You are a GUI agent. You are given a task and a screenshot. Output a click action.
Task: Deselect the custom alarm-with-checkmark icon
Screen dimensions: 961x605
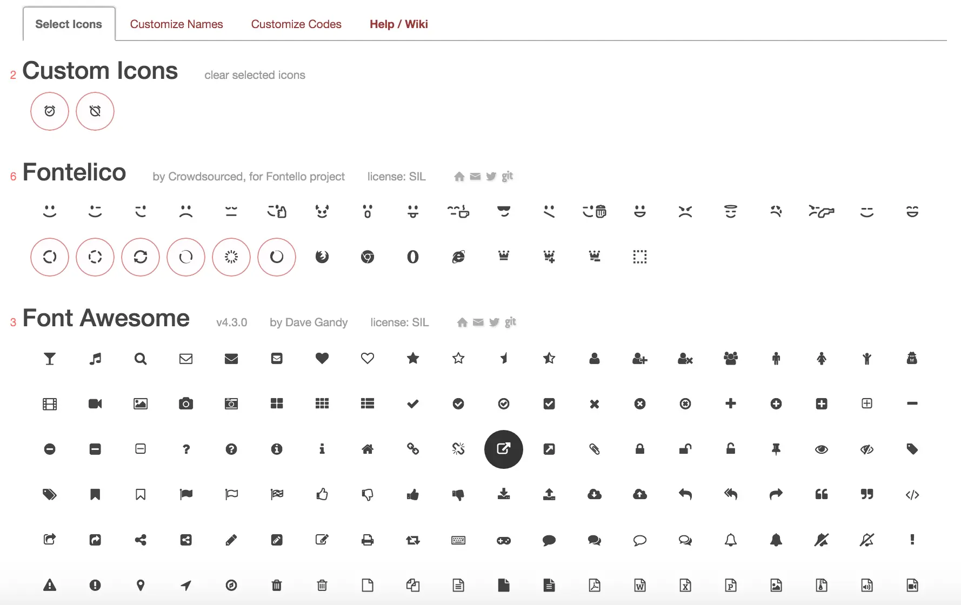(x=50, y=111)
